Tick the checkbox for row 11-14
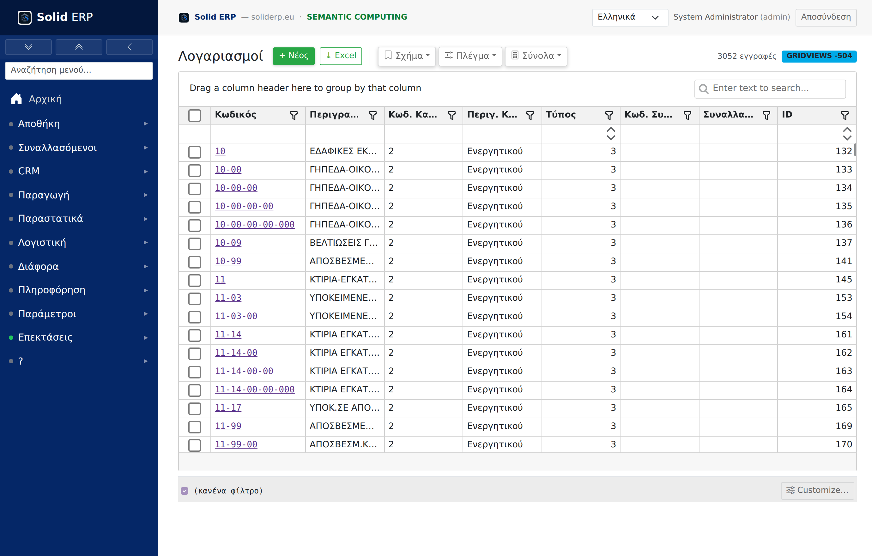This screenshot has height=556, width=872. pyautogui.click(x=194, y=335)
